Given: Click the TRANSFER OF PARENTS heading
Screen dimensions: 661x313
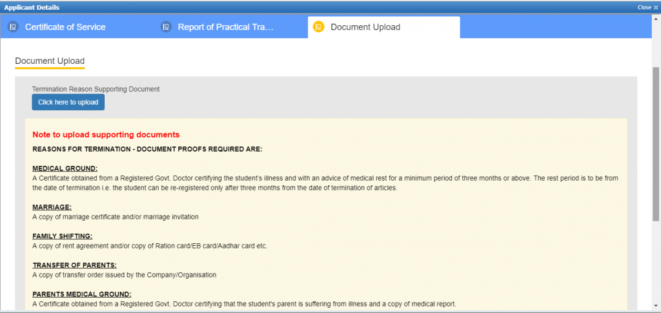Looking at the screenshot, I should (73, 265).
